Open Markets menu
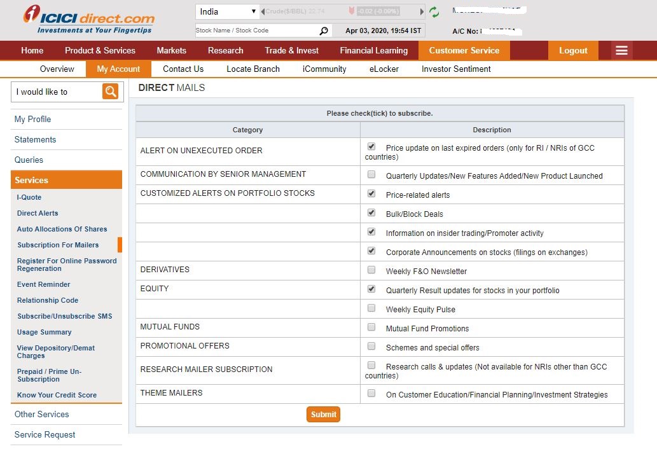The image size is (657, 449). click(x=171, y=50)
